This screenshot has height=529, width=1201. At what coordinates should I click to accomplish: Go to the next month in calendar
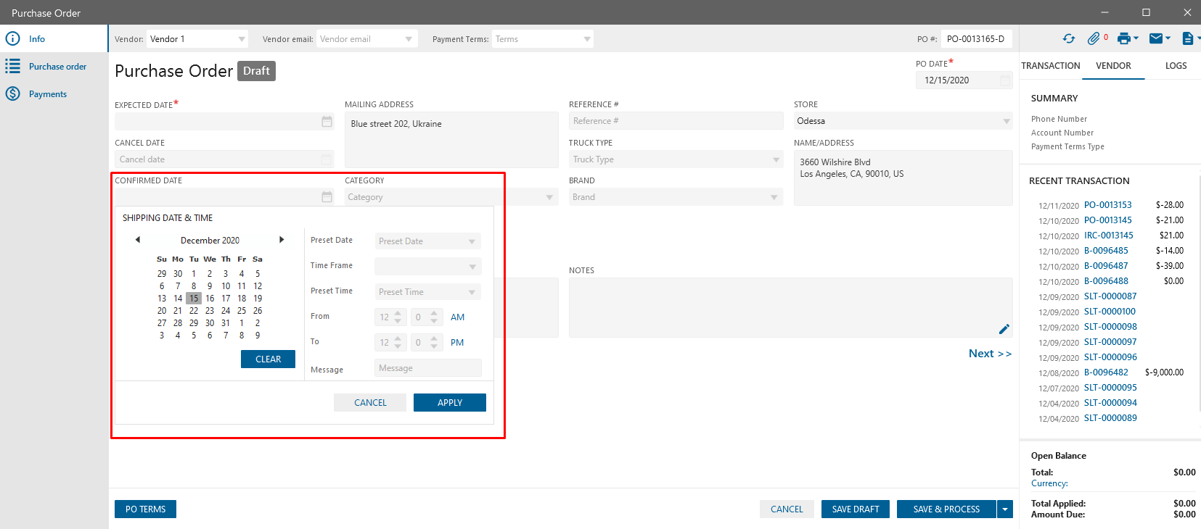click(x=282, y=240)
